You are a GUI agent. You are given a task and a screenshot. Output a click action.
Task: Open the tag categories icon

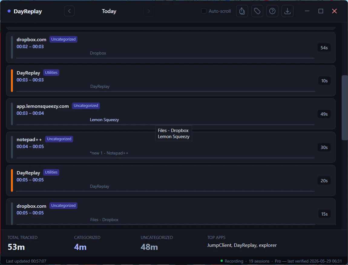click(257, 11)
